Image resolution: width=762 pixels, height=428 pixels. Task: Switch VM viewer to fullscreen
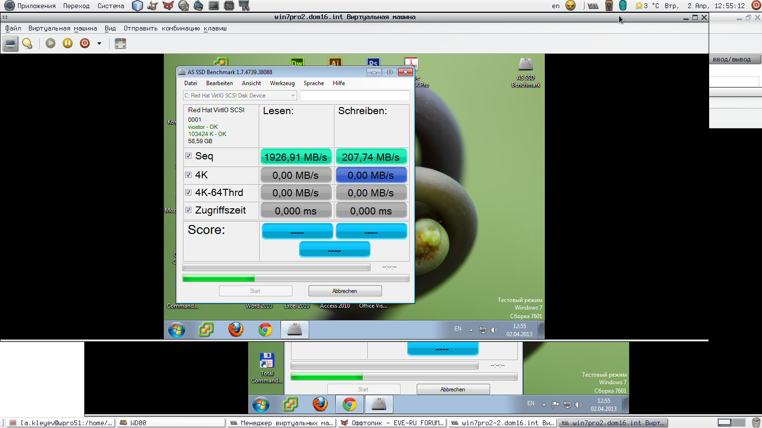[x=120, y=44]
